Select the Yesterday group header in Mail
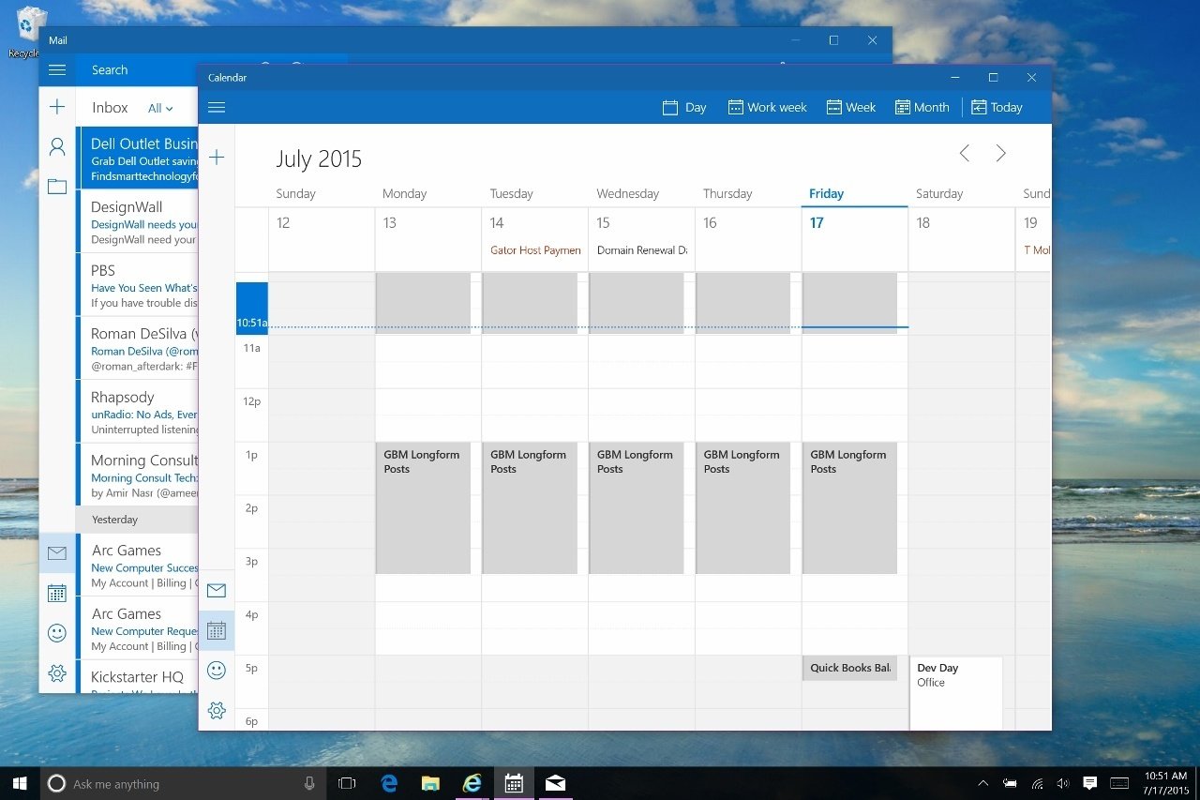The width and height of the screenshot is (1200, 800). 137,520
